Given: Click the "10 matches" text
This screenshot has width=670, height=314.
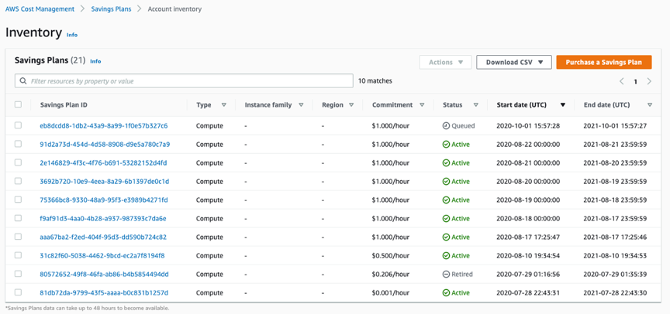Looking at the screenshot, I should click(x=375, y=81).
